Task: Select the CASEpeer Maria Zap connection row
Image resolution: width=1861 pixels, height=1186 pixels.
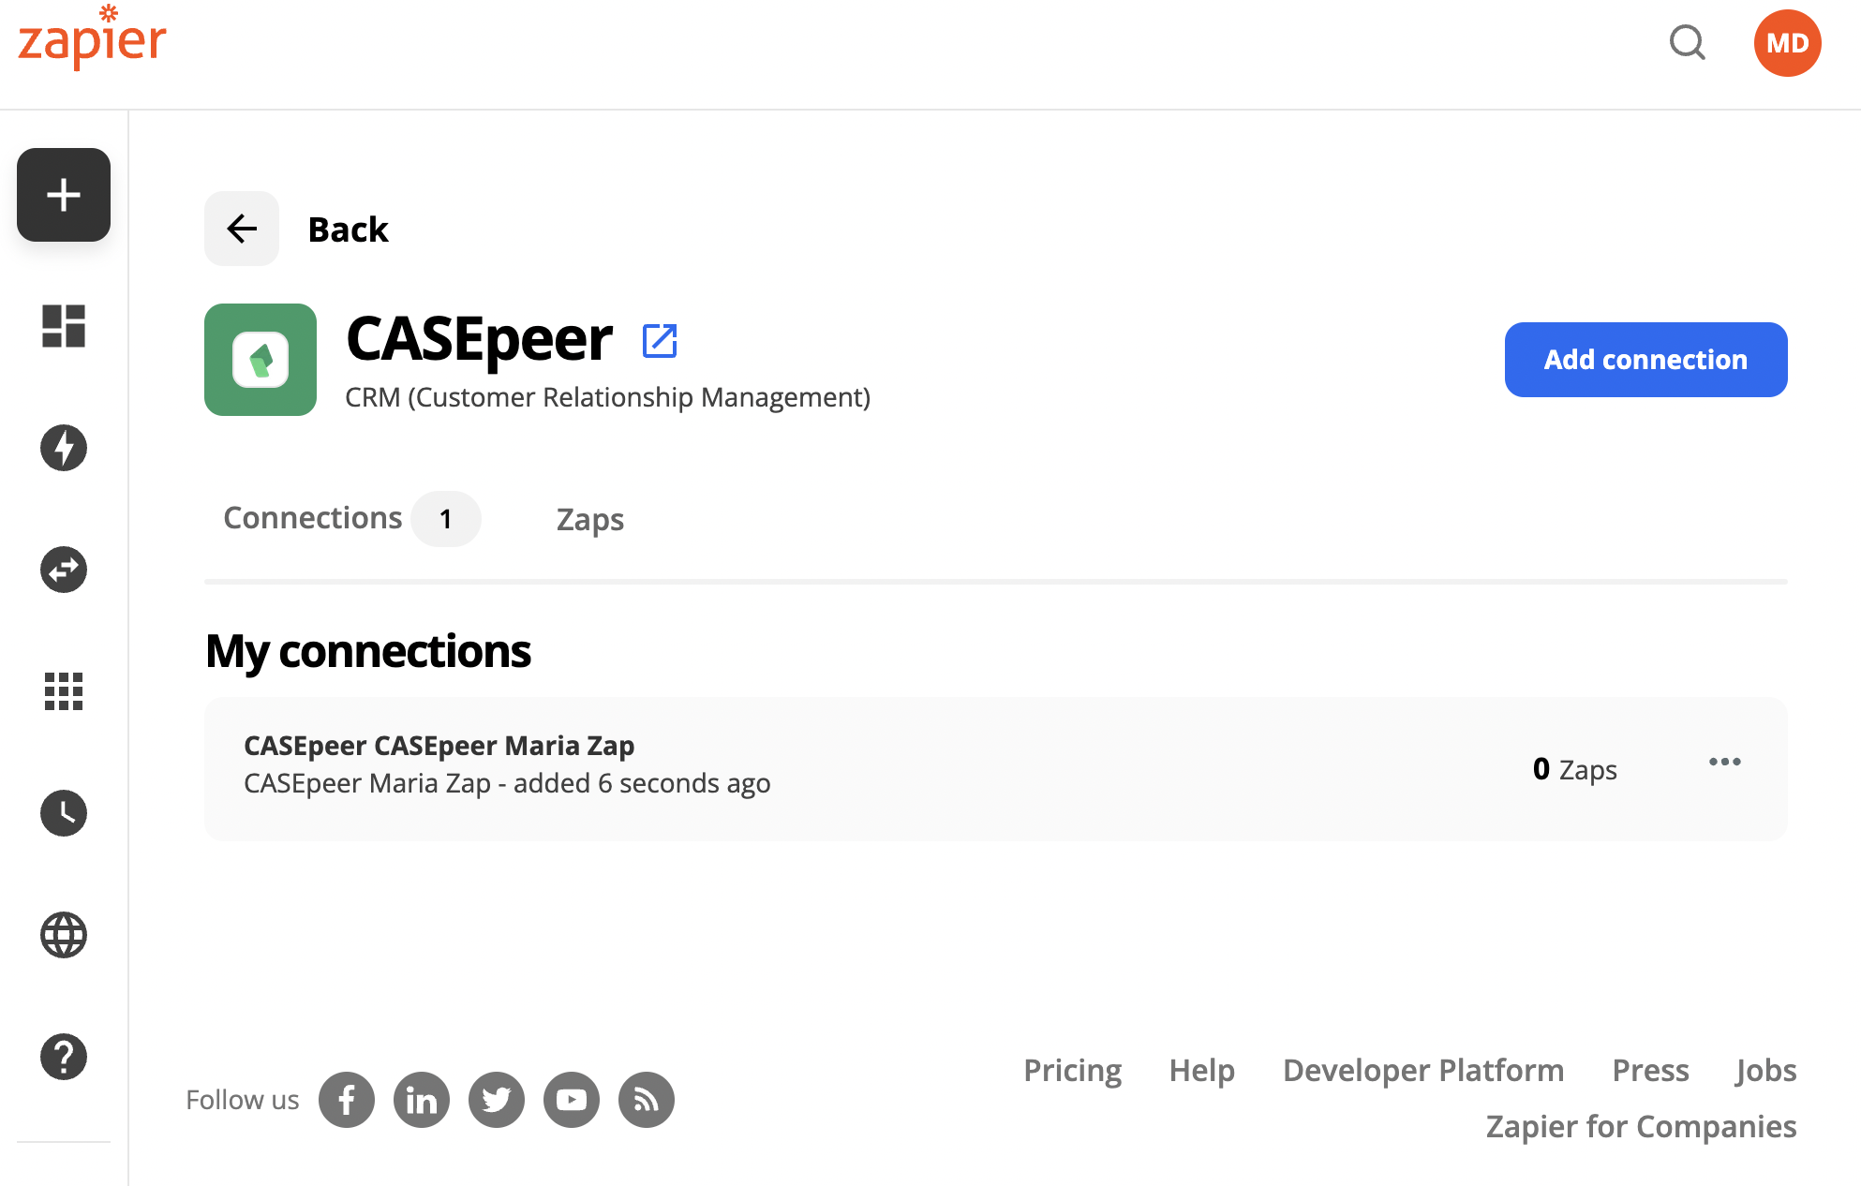Action: [x=656, y=763]
